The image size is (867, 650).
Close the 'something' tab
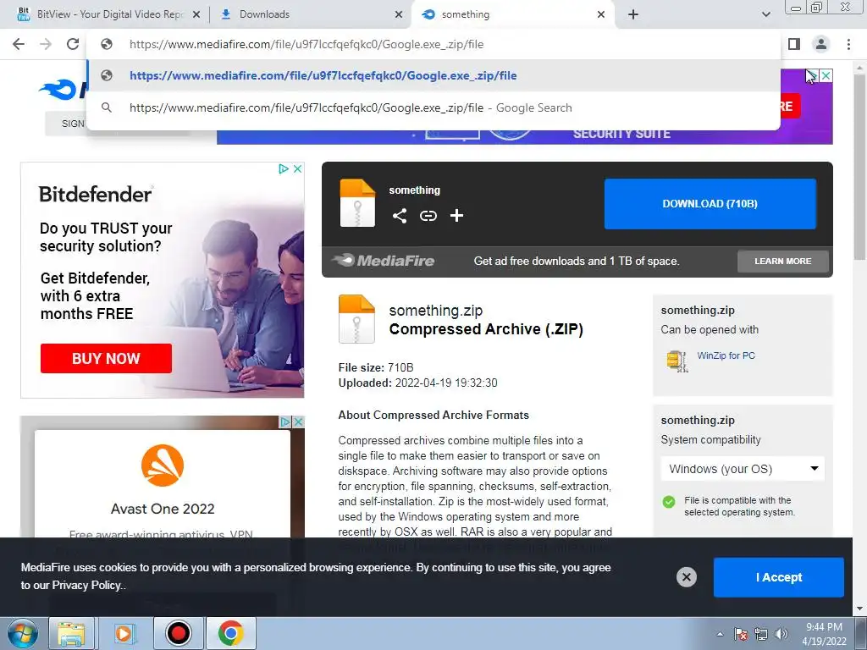pos(601,15)
